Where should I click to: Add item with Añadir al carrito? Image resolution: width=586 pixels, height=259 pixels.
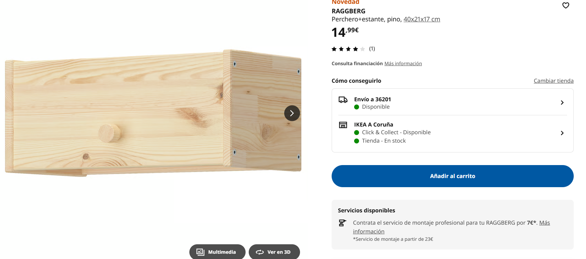pos(452,176)
